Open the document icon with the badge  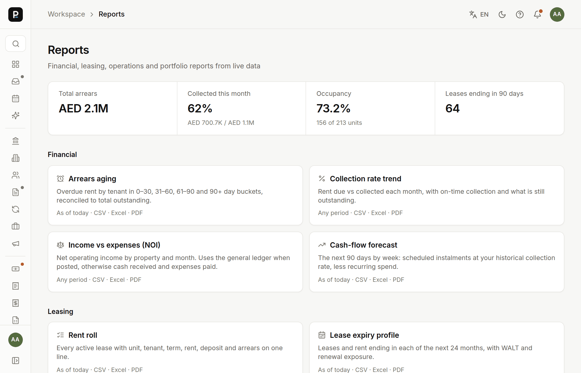pyautogui.click(x=16, y=192)
